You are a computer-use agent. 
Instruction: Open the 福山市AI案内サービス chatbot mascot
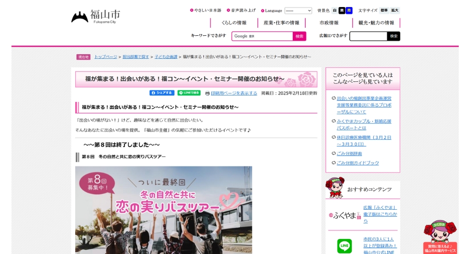tap(440, 237)
